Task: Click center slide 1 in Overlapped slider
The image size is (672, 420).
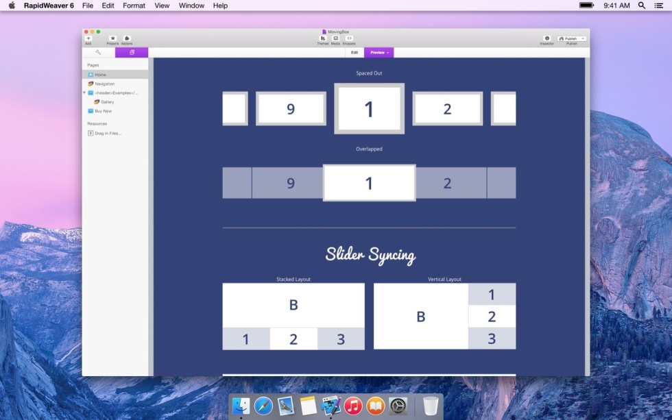Action: [x=369, y=183]
